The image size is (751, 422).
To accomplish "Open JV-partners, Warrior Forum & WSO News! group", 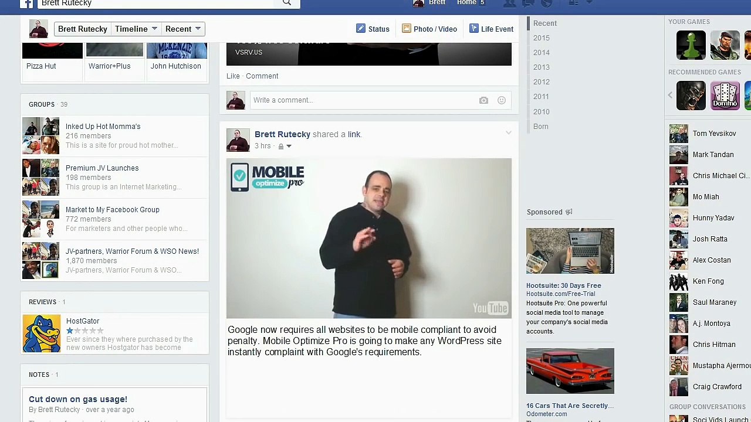I will pos(133,251).
